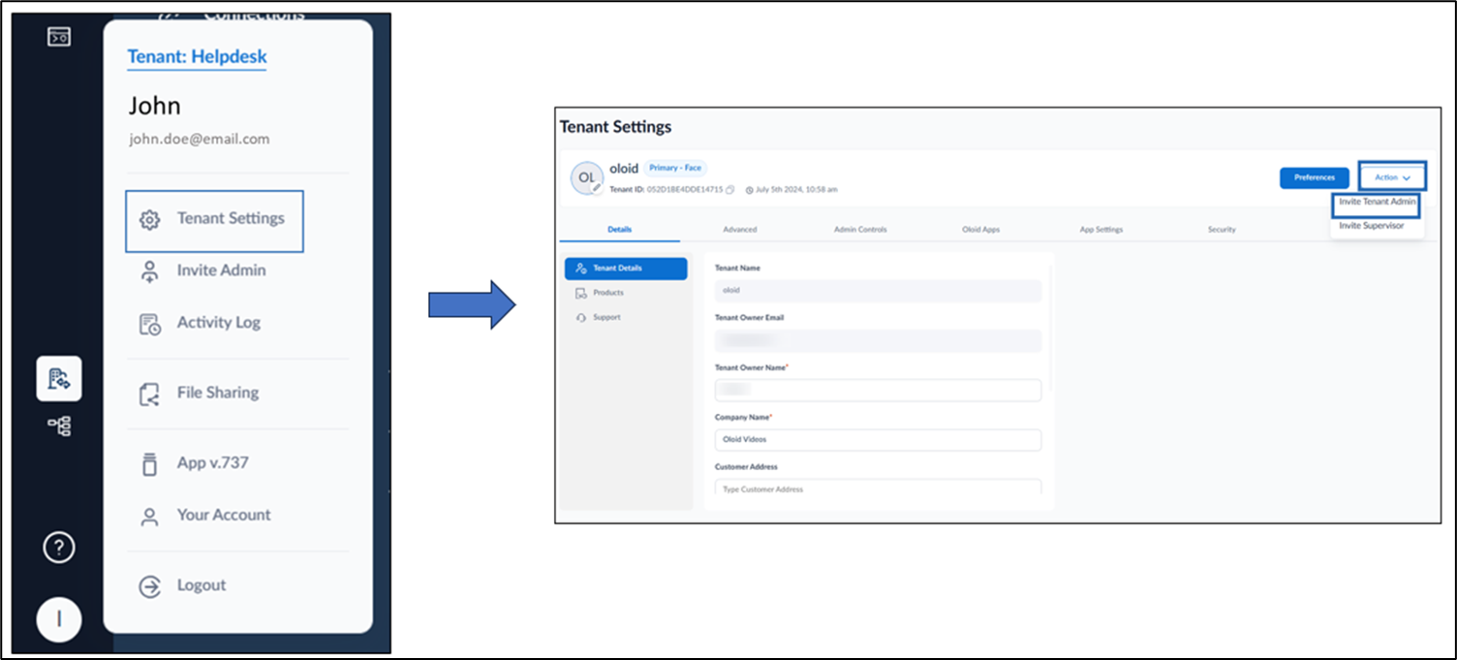The height and width of the screenshot is (660, 1457).
Task: Switch to the Advanced tab
Action: [x=739, y=230]
